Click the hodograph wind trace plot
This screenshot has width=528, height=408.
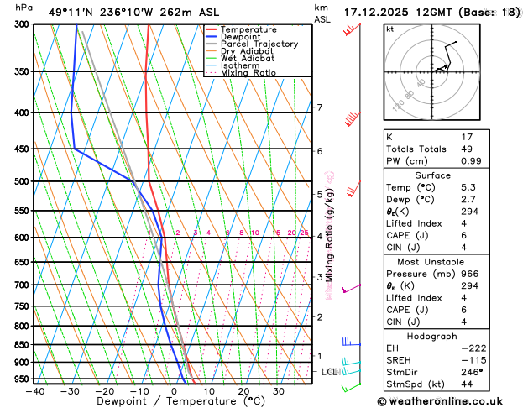(444, 56)
